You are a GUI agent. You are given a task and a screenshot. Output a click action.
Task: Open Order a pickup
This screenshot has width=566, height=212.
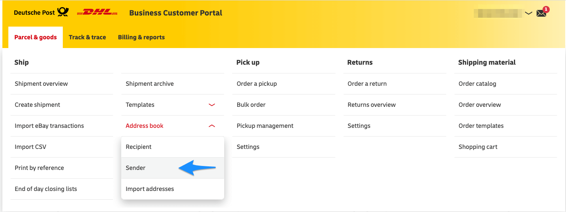[284, 84]
